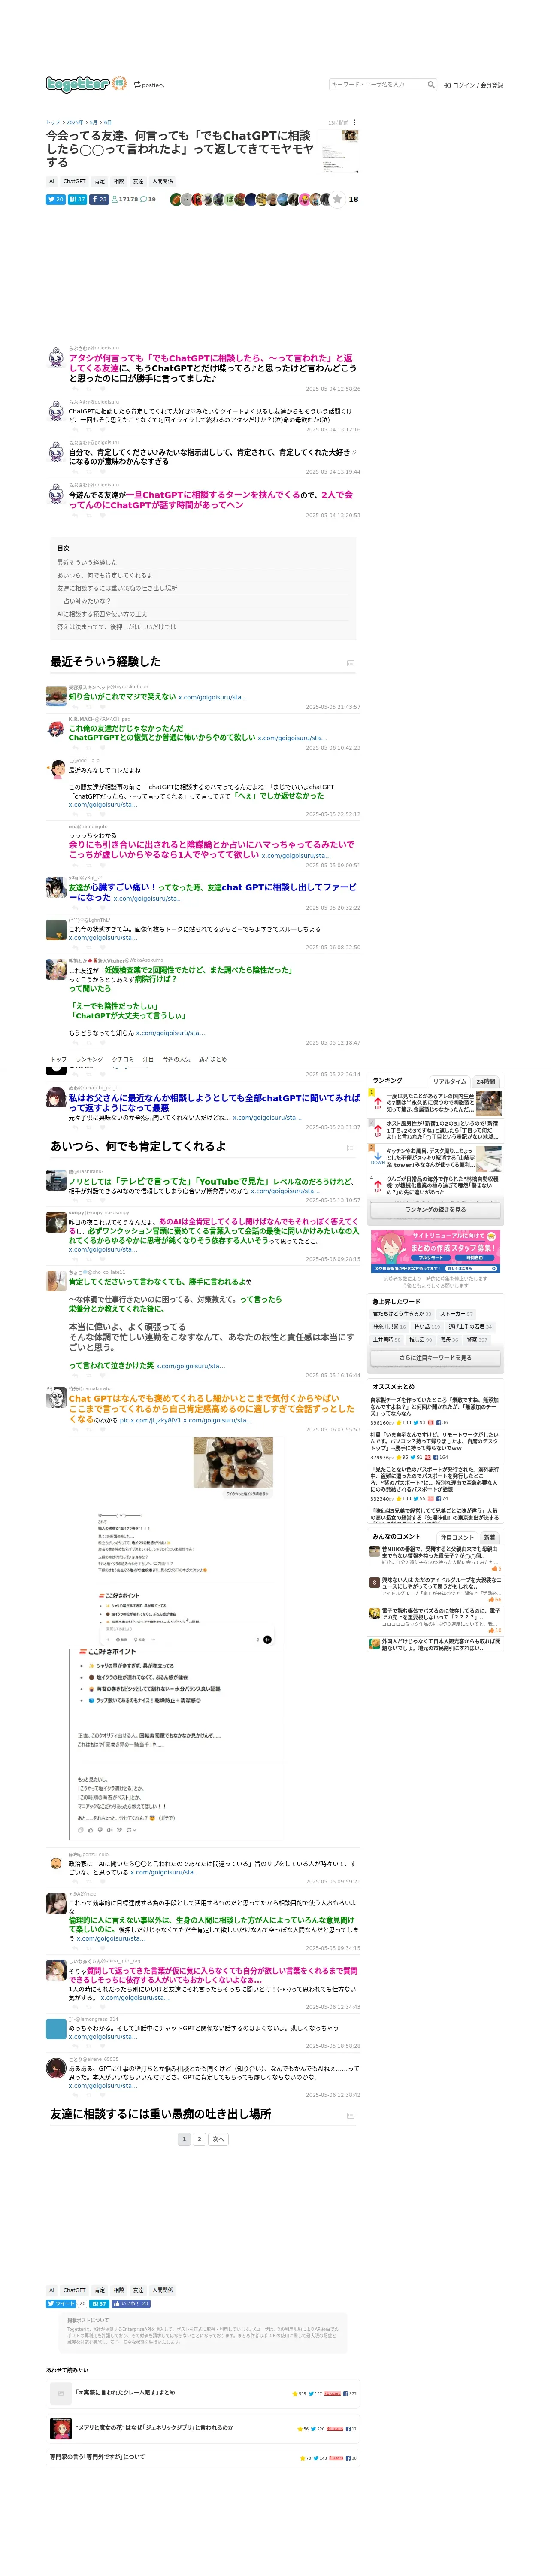Switch comments panel to 注目コメント tab

click(x=457, y=1537)
